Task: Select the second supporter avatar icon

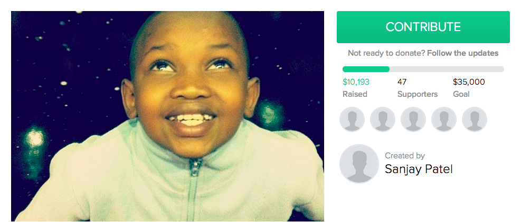Action: click(383, 119)
